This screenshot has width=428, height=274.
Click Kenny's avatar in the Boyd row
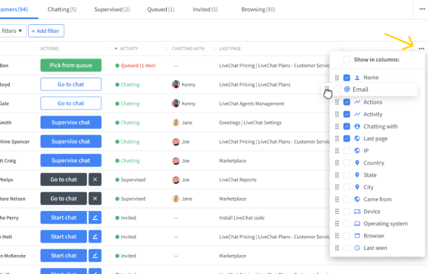176,84
